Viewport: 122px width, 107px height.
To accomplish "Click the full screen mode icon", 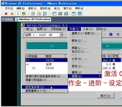I will [66, 14].
